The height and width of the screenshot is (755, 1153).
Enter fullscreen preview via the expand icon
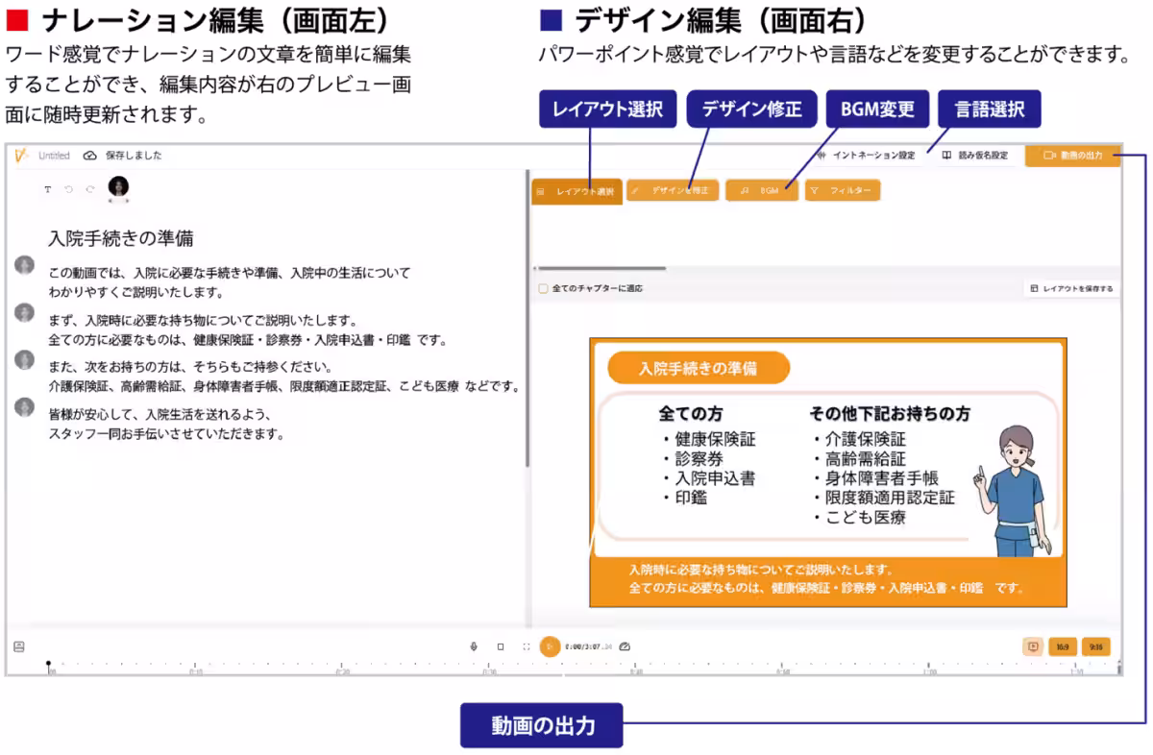pyautogui.click(x=527, y=646)
